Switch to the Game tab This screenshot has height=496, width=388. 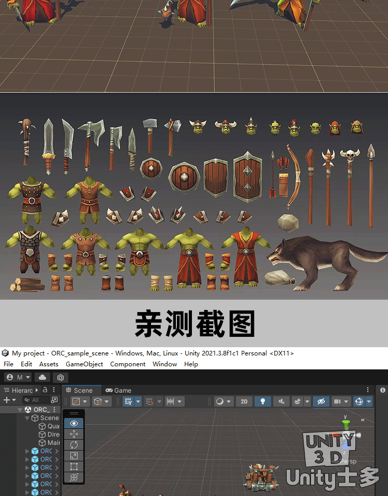(118, 391)
